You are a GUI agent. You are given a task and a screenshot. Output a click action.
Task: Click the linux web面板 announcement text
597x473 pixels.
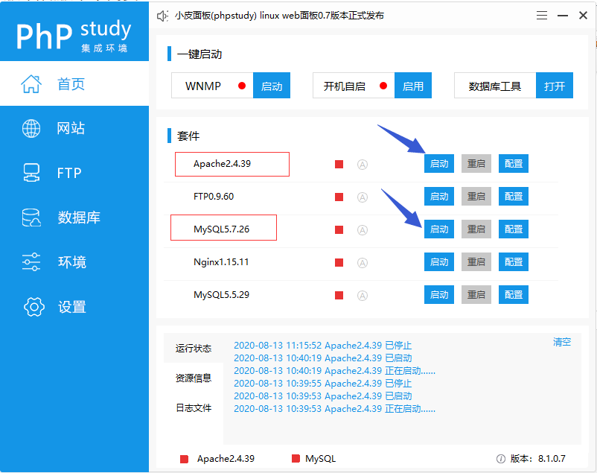tap(279, 16)
